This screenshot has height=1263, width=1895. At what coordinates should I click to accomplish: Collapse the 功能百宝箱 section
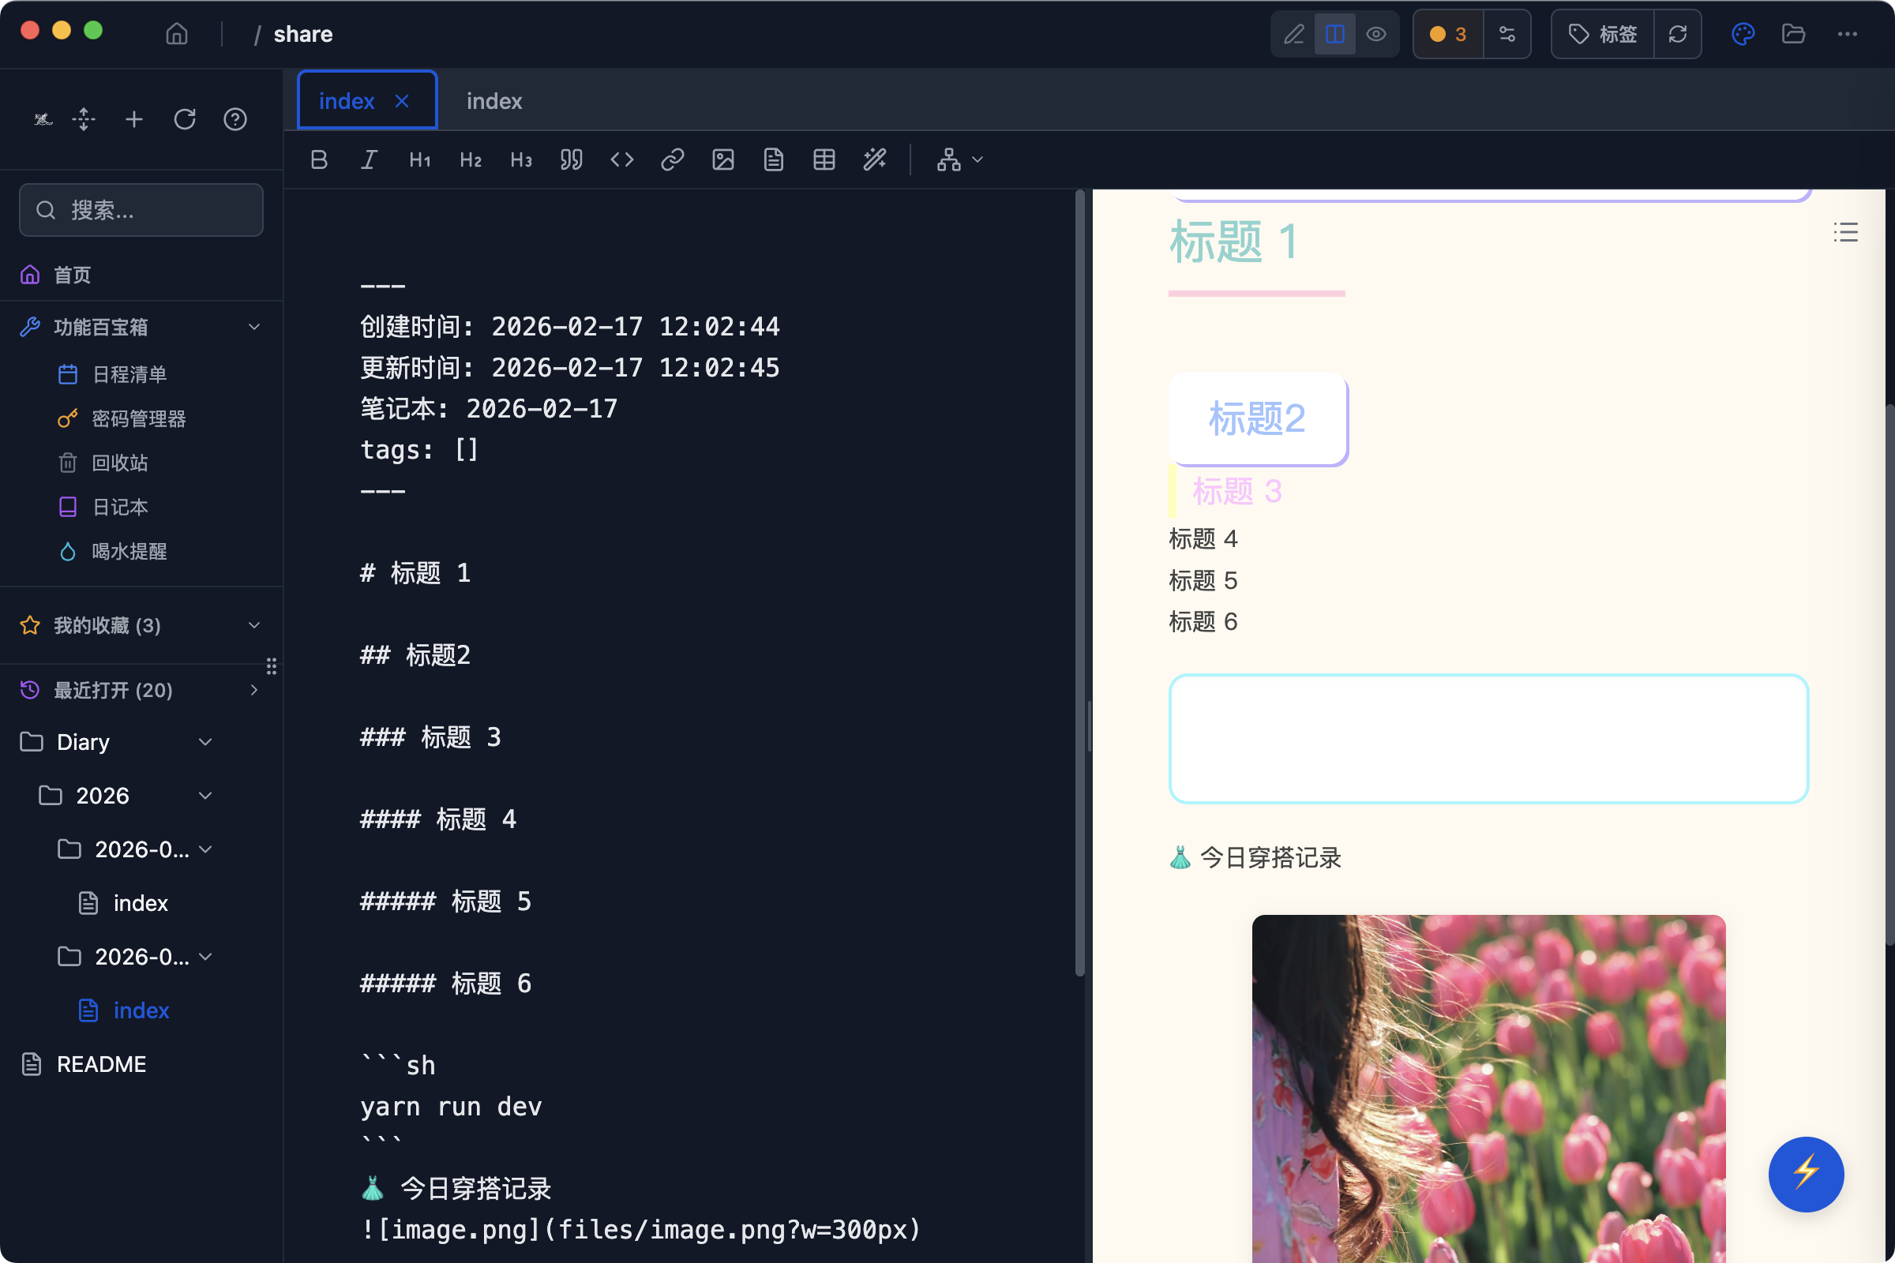(253, 327)
